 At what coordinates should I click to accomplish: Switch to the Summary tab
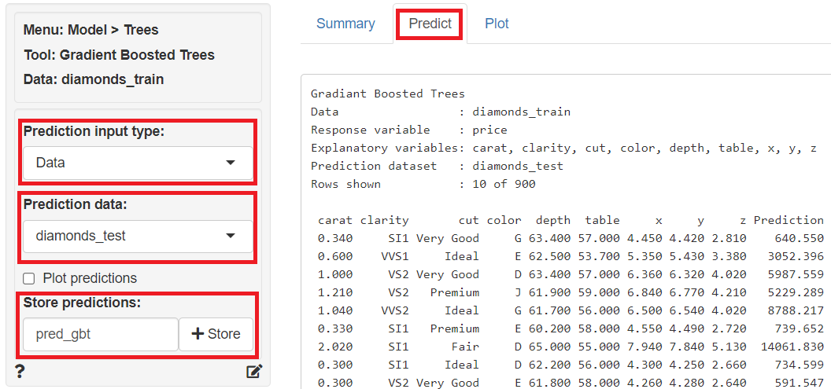click(345, 24)
